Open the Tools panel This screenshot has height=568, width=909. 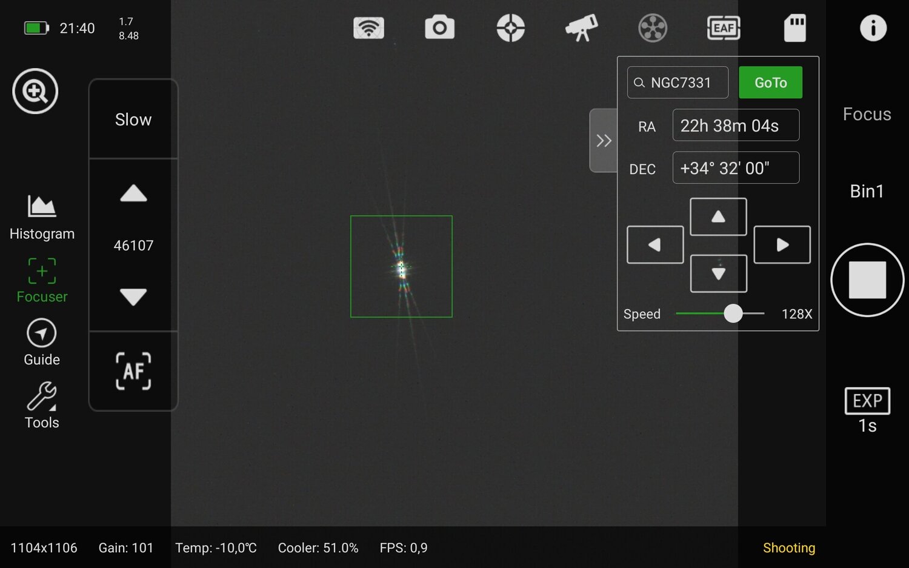(x=41, y=405)
